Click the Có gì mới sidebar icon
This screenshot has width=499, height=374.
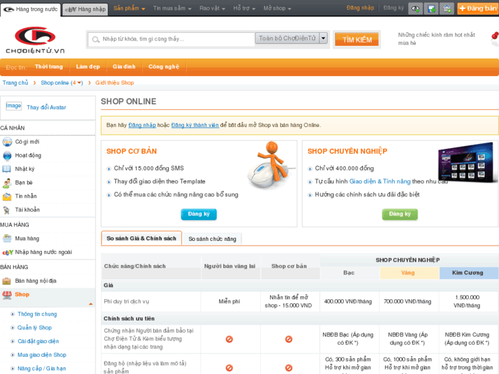point(7,142)
